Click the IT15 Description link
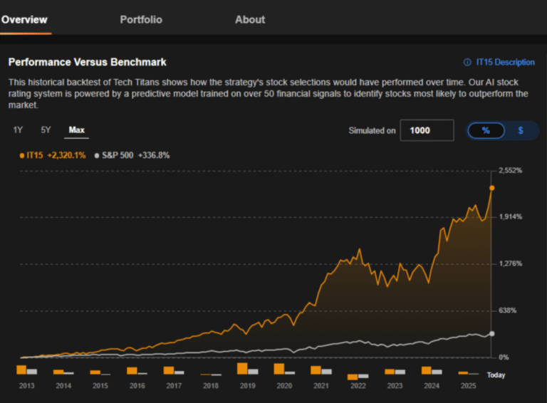Screen dimensions: 547x403 [505, 62]
